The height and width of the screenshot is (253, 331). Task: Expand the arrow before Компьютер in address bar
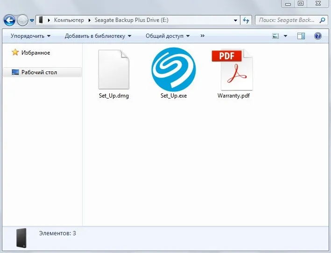tap(49, 20)
